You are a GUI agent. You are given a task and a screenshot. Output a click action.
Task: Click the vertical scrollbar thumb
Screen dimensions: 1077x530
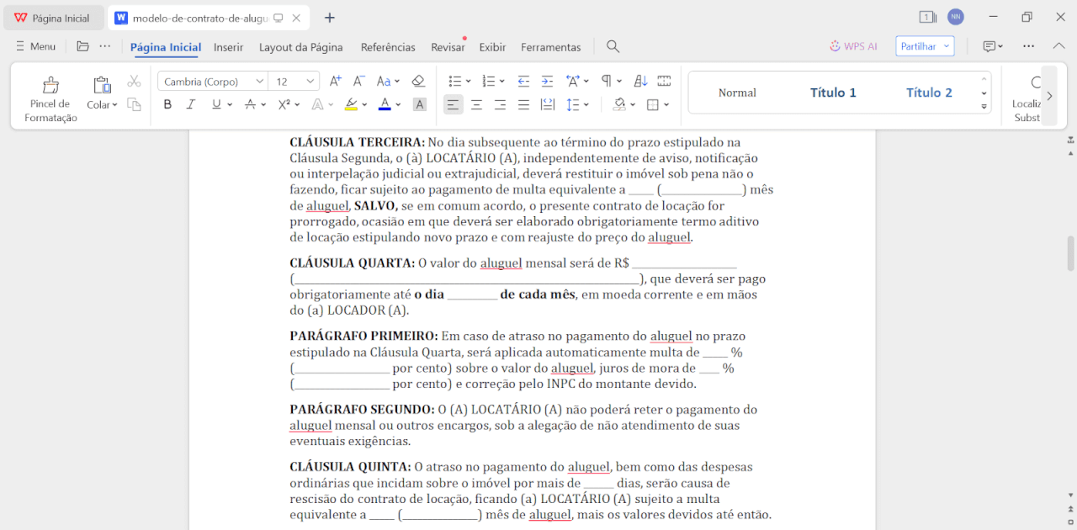pyautogui.click(x=1070, y=254)
